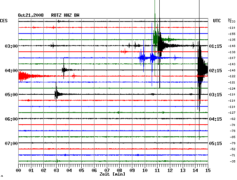
Task: Click the DC offset value -71
Action: point(233,155)
